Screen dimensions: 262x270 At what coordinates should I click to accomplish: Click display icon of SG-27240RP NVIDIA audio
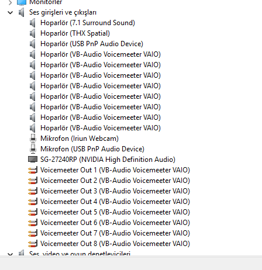point(33,160)
